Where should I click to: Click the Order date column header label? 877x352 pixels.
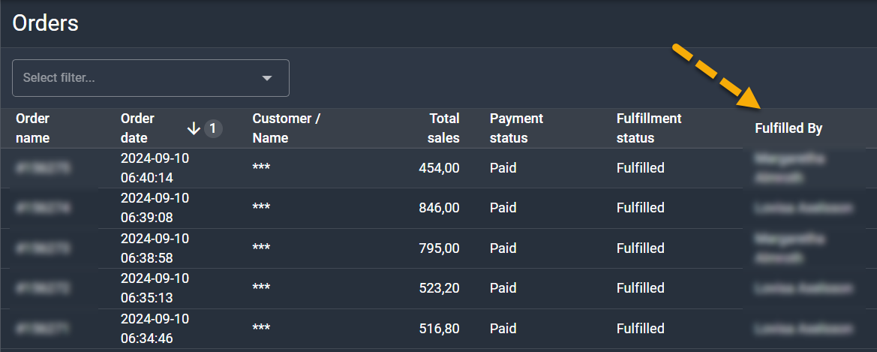[x=137, y=128]
